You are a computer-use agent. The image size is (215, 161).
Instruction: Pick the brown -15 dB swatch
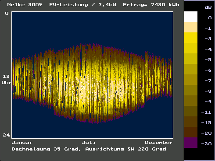(191, 122)
